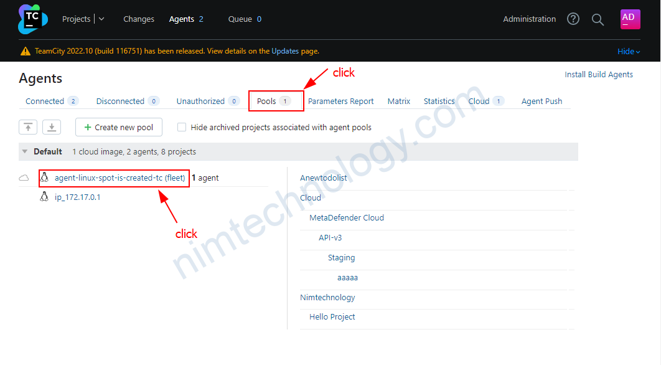Switch to the Cloud tab

coord(479,102)
